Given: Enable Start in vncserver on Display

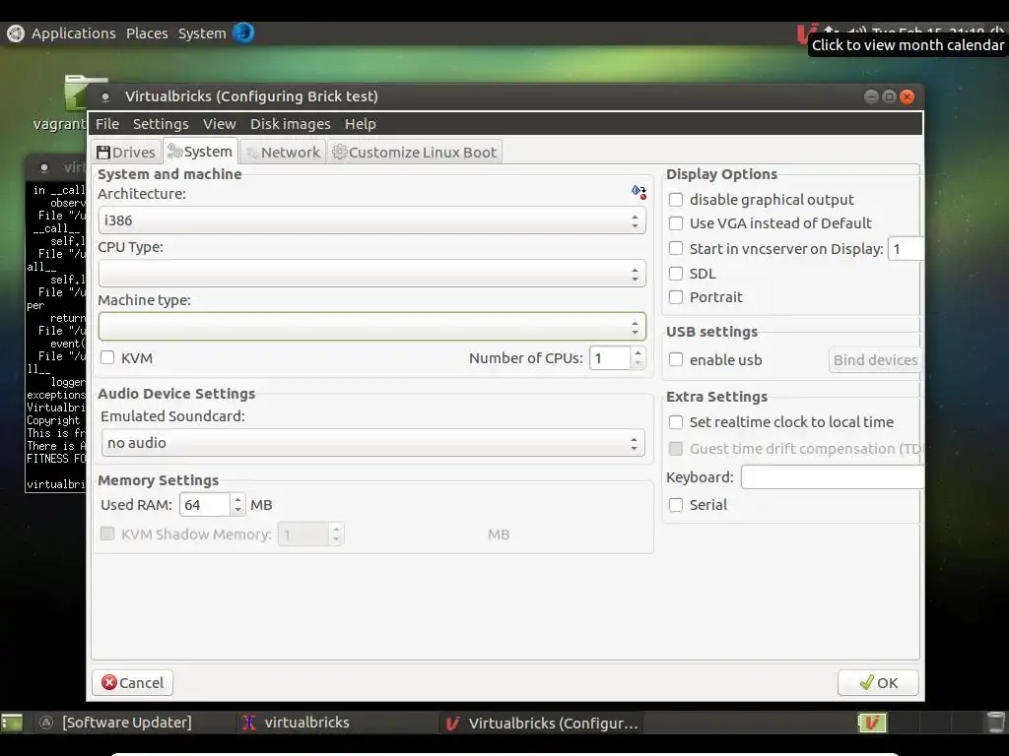Looking at the screenshot, I should click(x=676, y=248).
